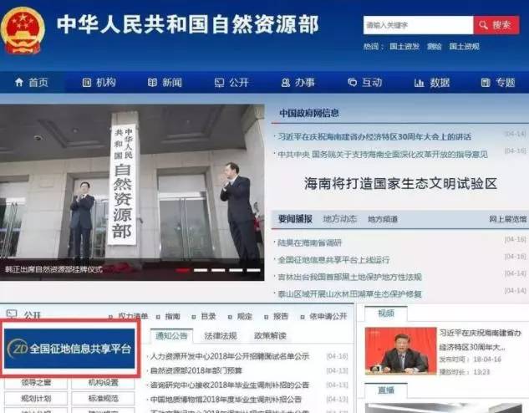Open news 吉林出台我国首部黑土地保护地方性法规

[x=350, y=277]
